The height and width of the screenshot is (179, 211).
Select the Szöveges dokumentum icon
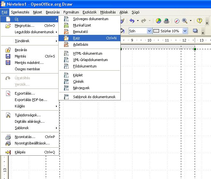(66, 19)
